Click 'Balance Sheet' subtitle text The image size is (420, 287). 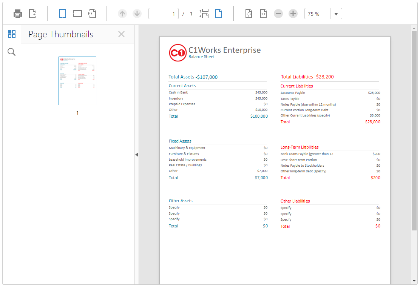click(201, 57)
